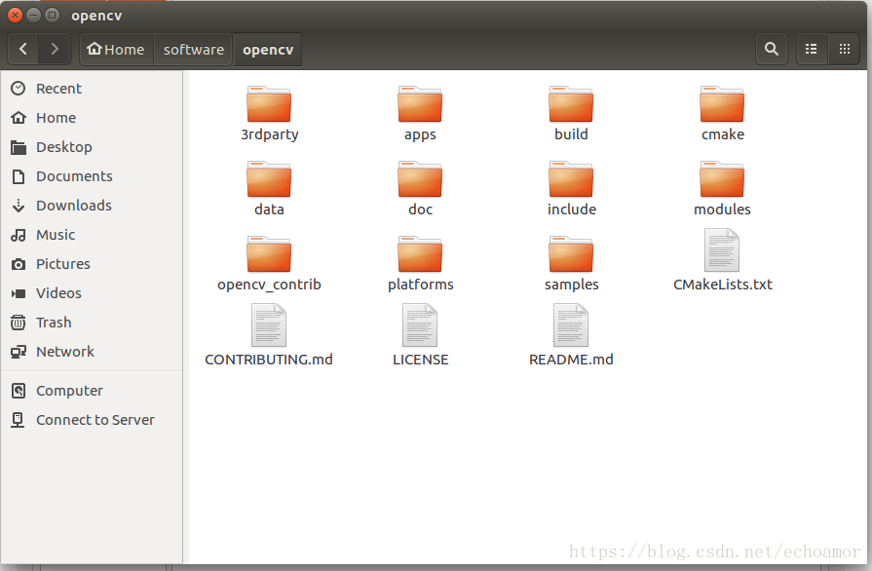
Task: Select the doc folder icon
Action: coord(420,179)
